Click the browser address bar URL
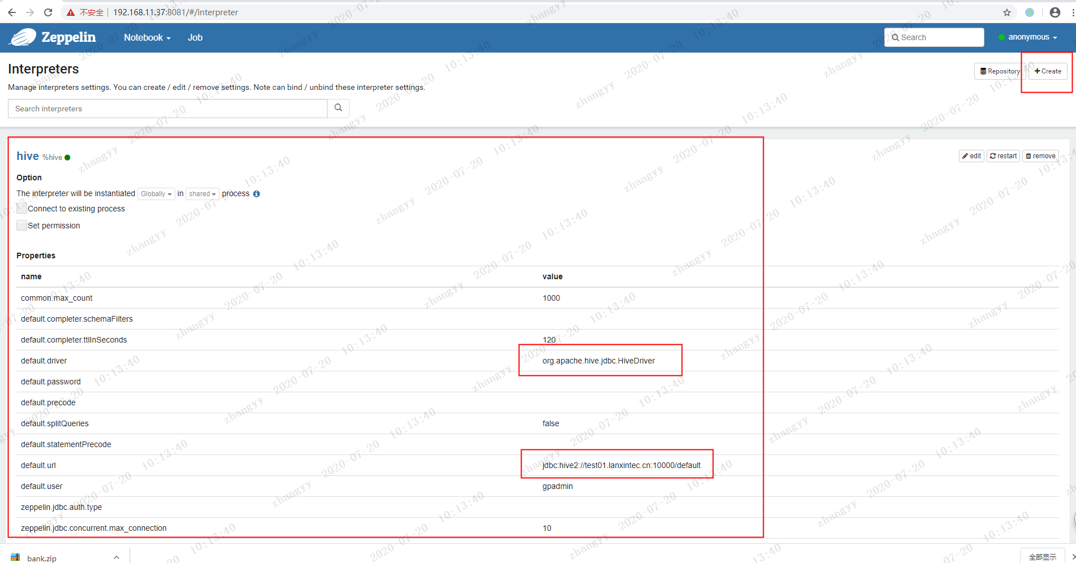Screen dimensions: 1076x563 tap(175, 12)
